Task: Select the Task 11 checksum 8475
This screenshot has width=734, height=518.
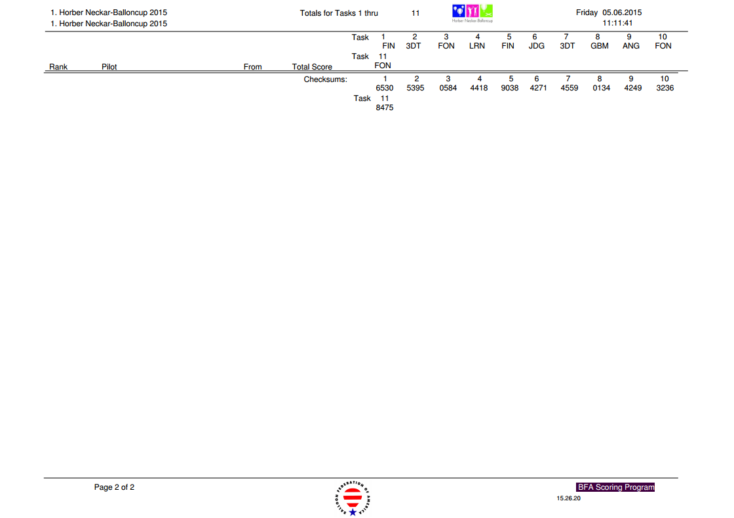Action: point(384,108)
